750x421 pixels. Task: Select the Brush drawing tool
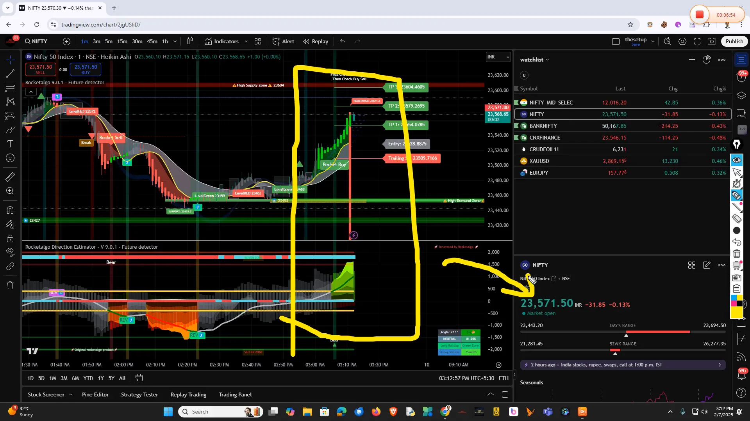[x=10, y=130]
